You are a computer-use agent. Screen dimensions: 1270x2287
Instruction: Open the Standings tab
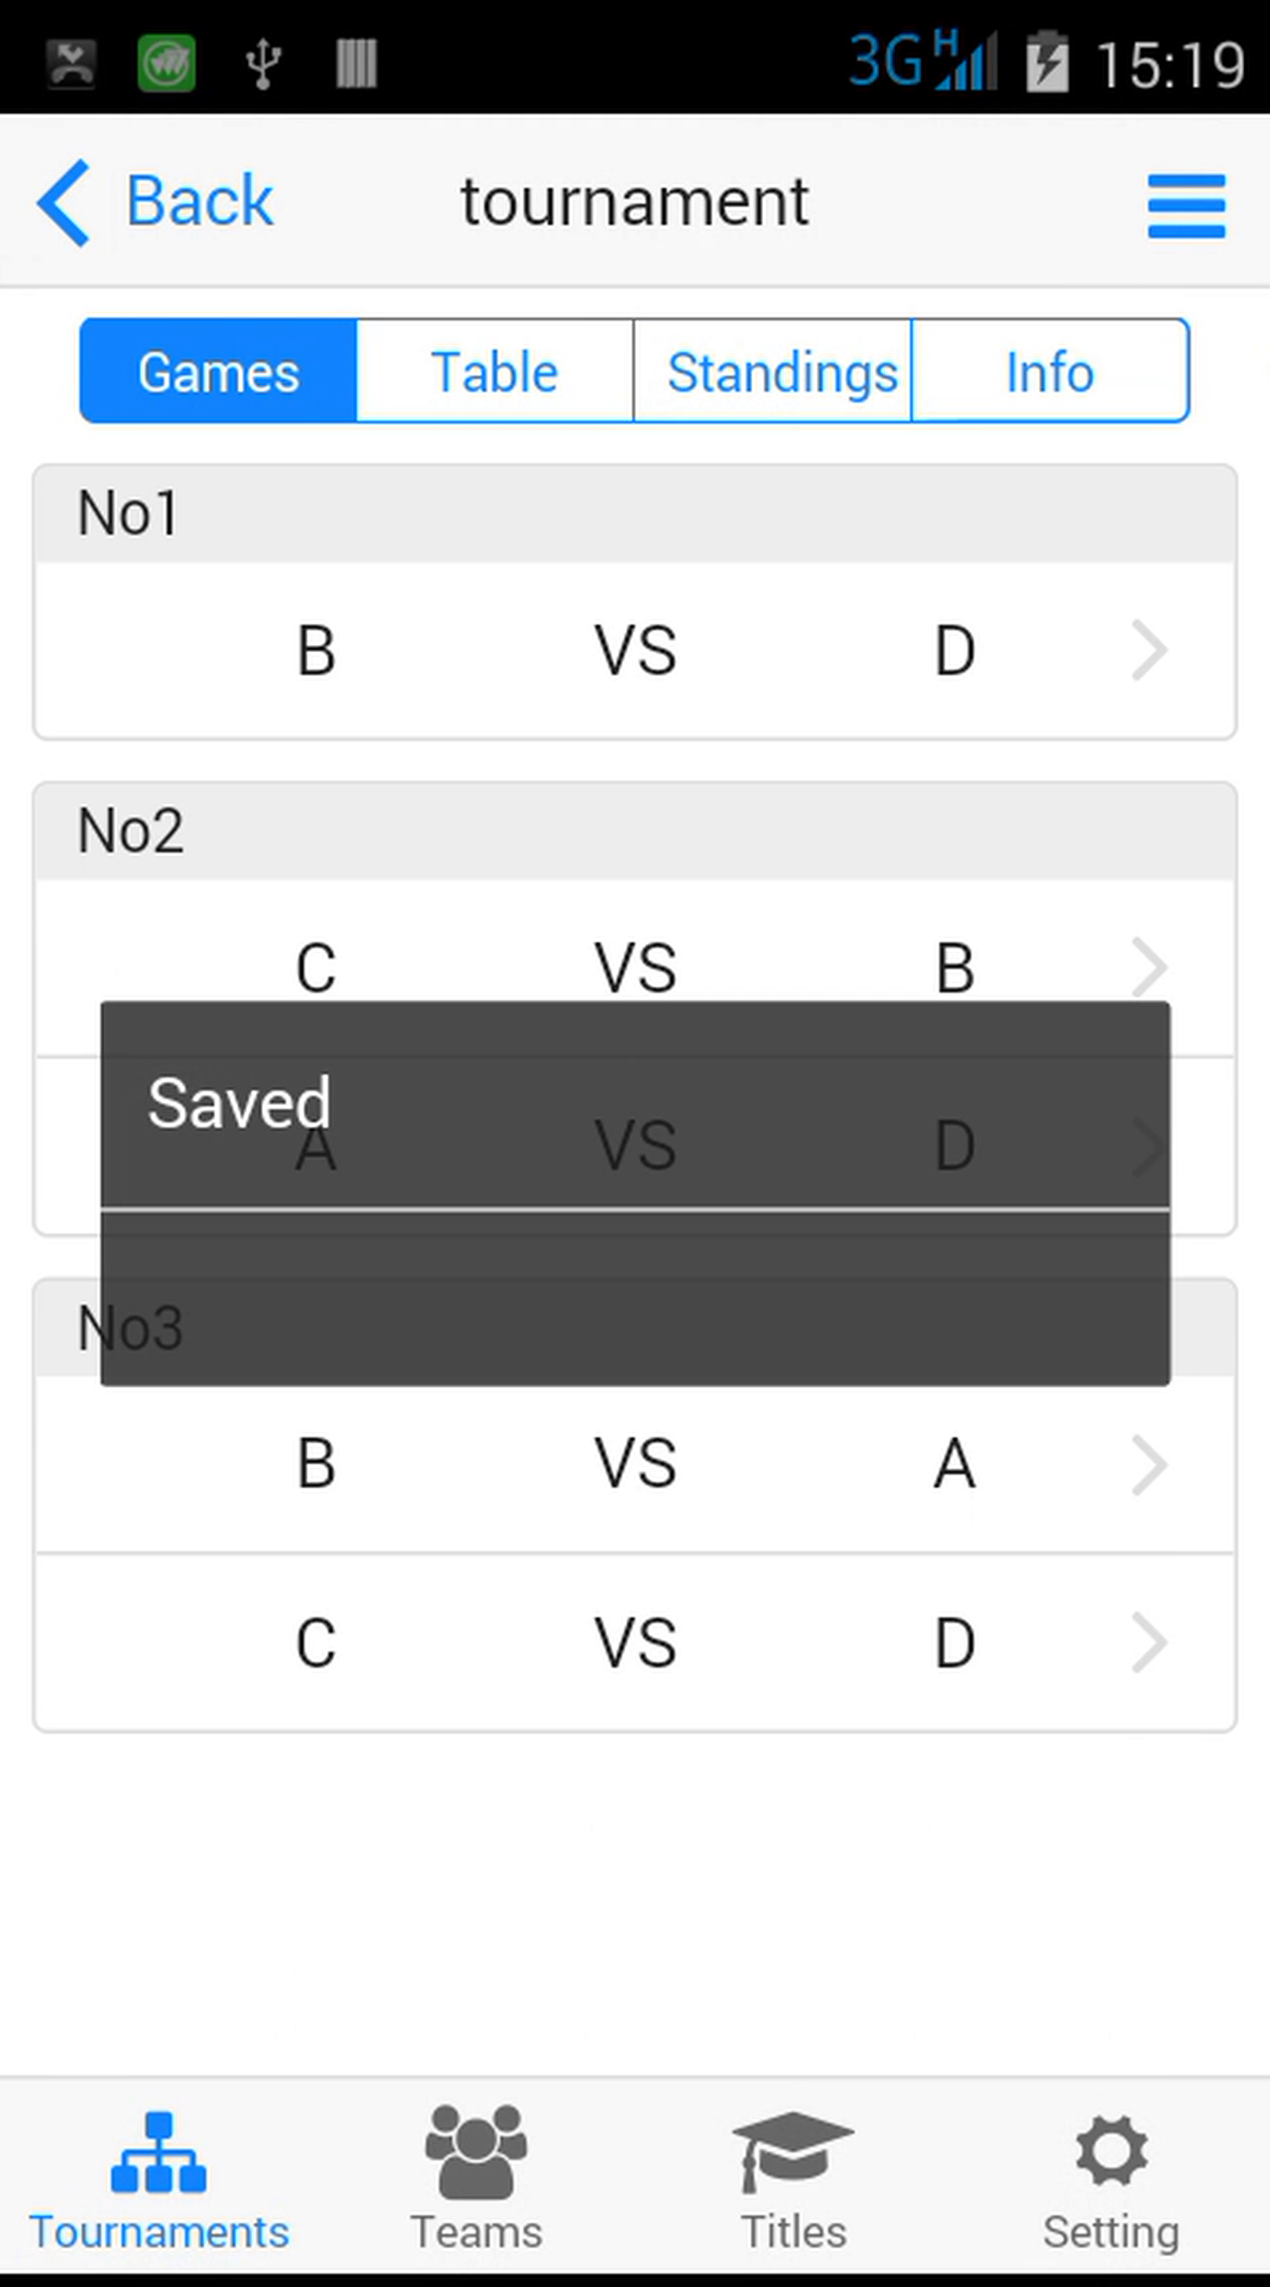coord(782,371)
